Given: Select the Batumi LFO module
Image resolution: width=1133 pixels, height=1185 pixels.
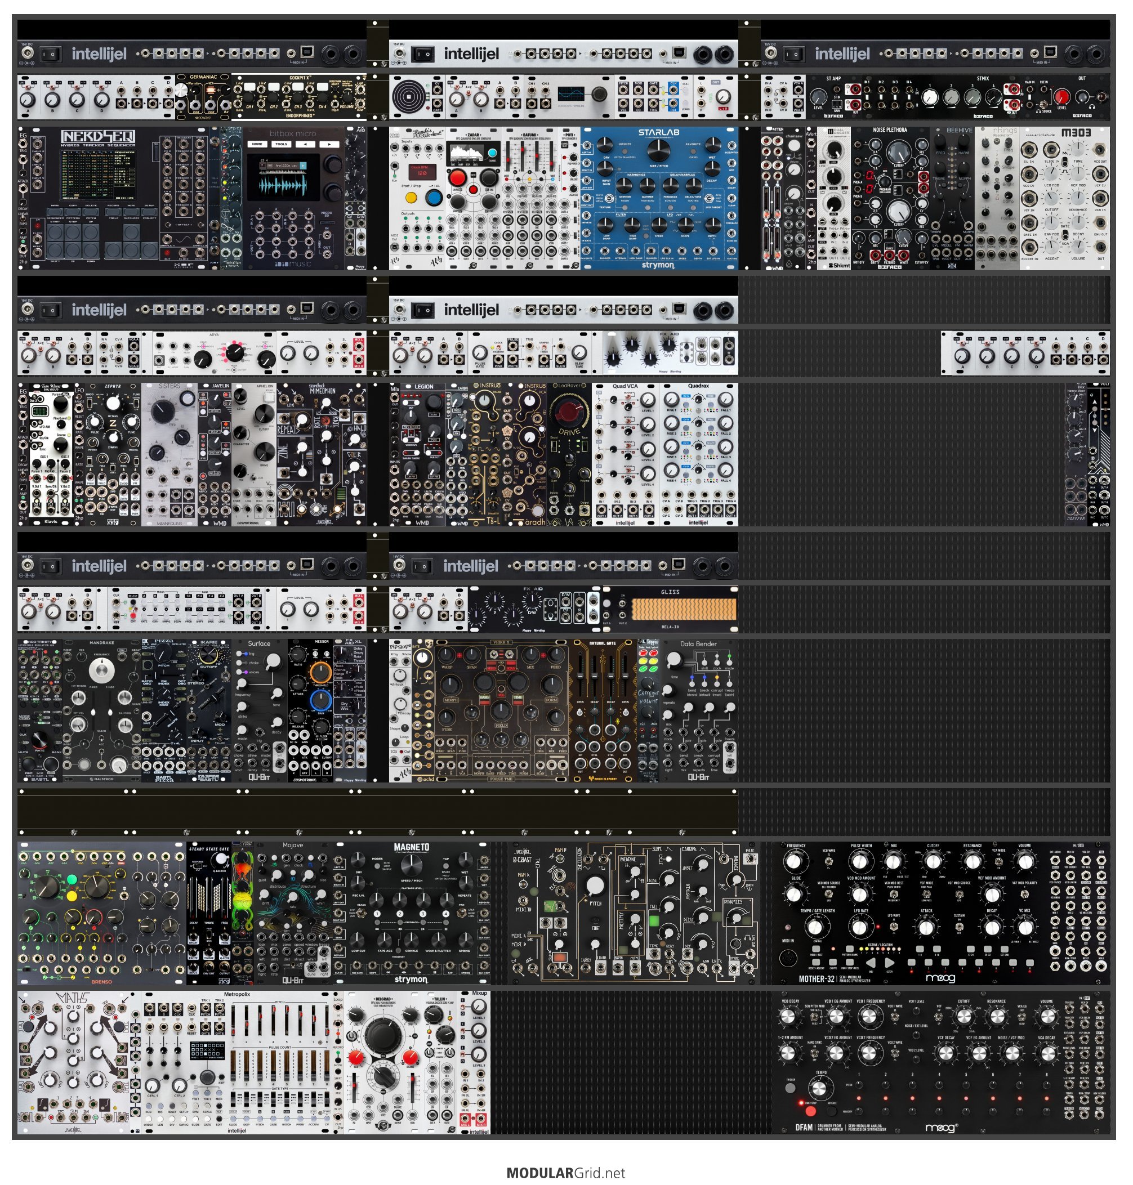Looking at the screenshot, I should coord(530,198).
